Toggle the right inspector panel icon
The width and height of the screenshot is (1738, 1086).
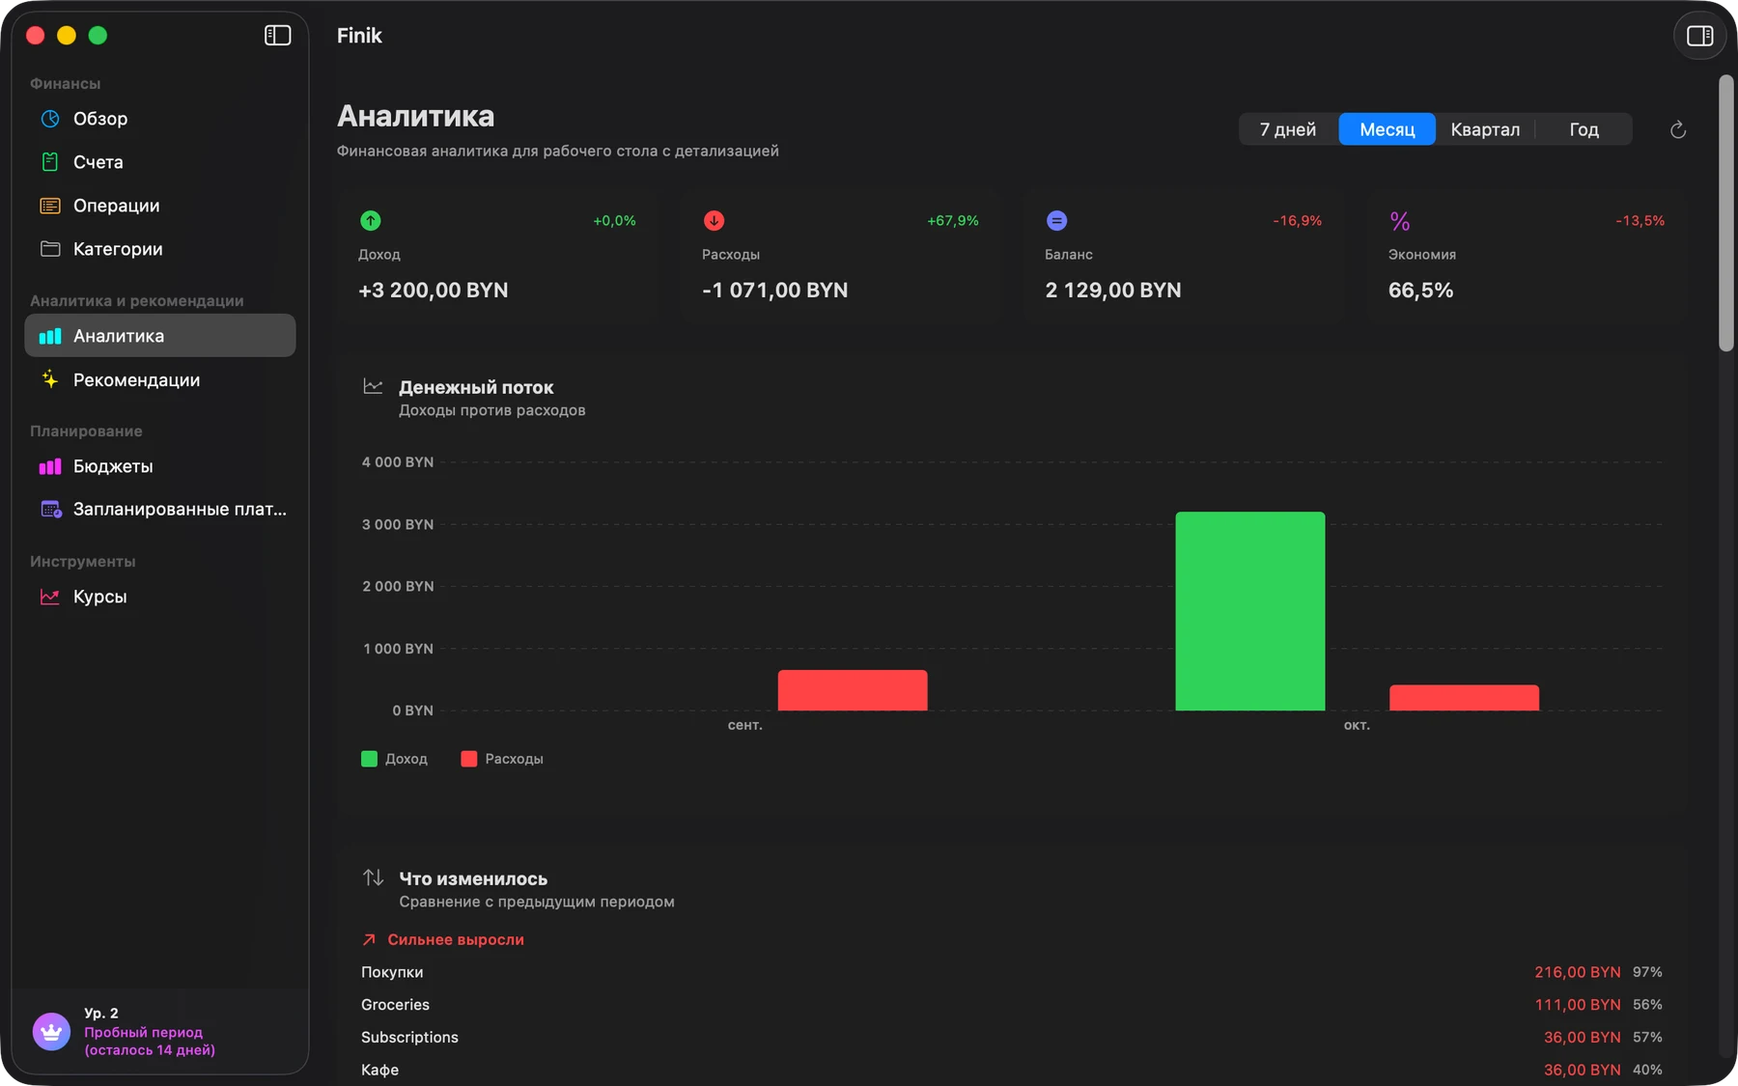coord(1699,36)
